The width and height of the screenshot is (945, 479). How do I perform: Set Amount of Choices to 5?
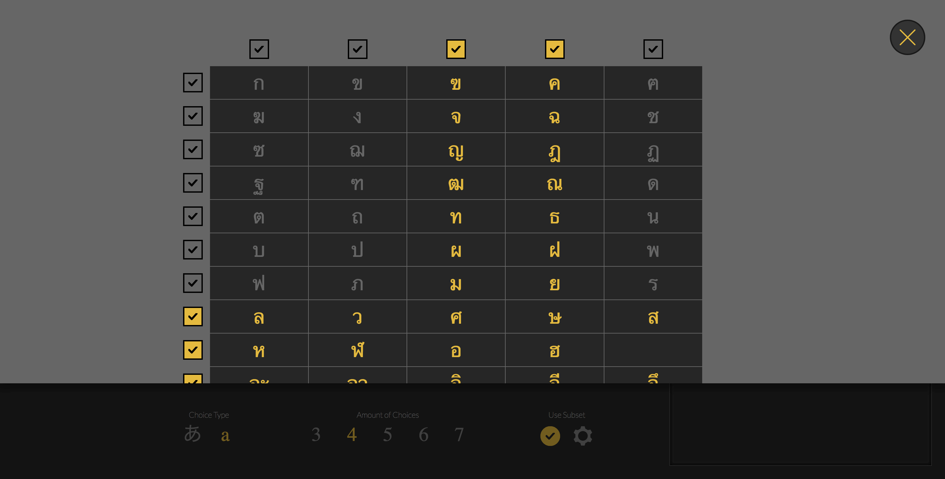pos(388,435)
